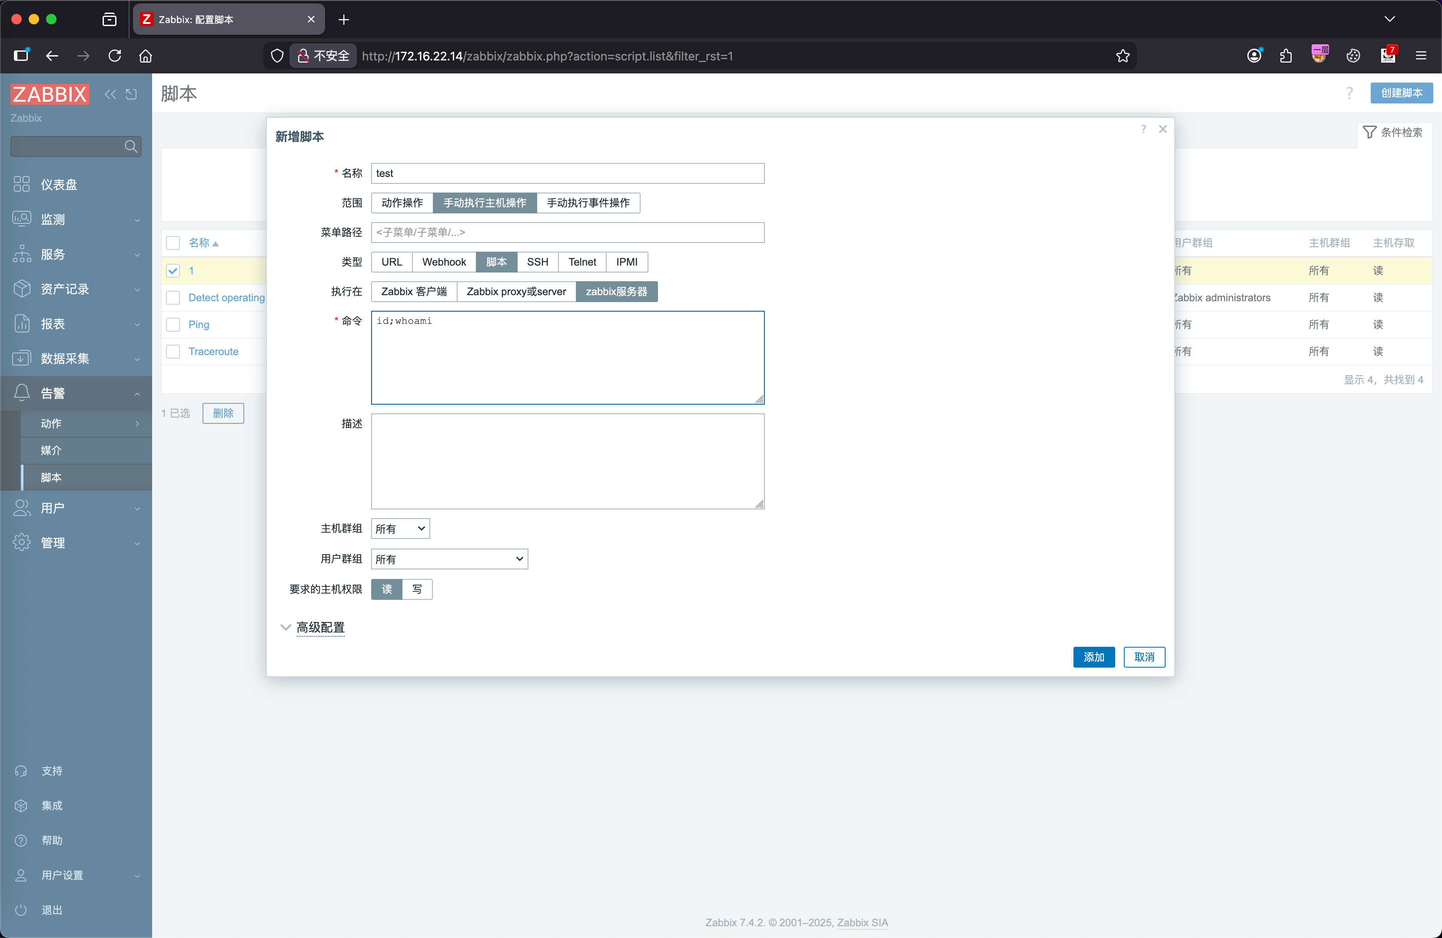
Task: Click the 取消 button
Action: [1144, 657]
